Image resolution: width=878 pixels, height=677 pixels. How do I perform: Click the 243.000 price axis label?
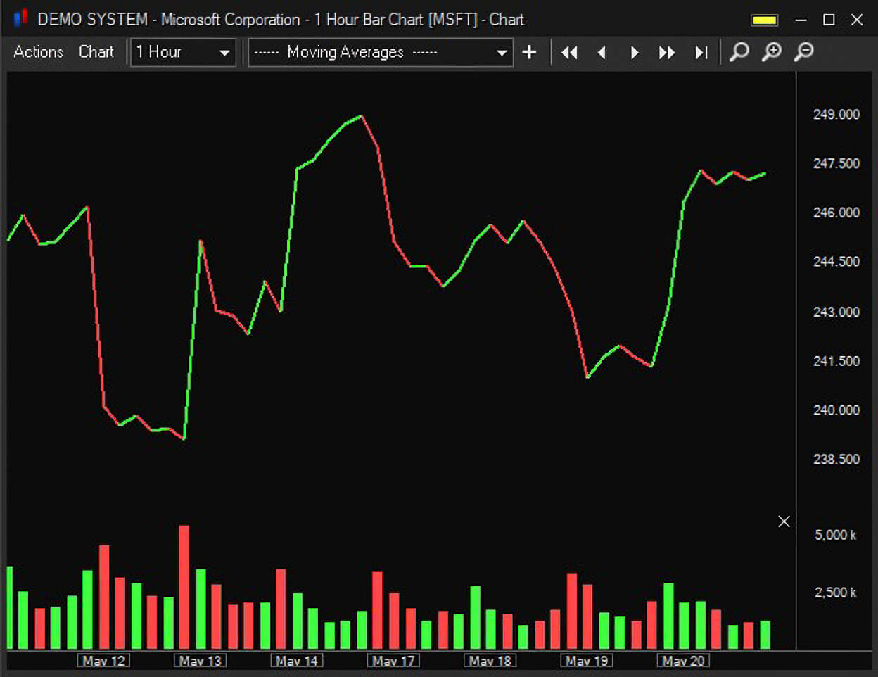pos(836,312)
